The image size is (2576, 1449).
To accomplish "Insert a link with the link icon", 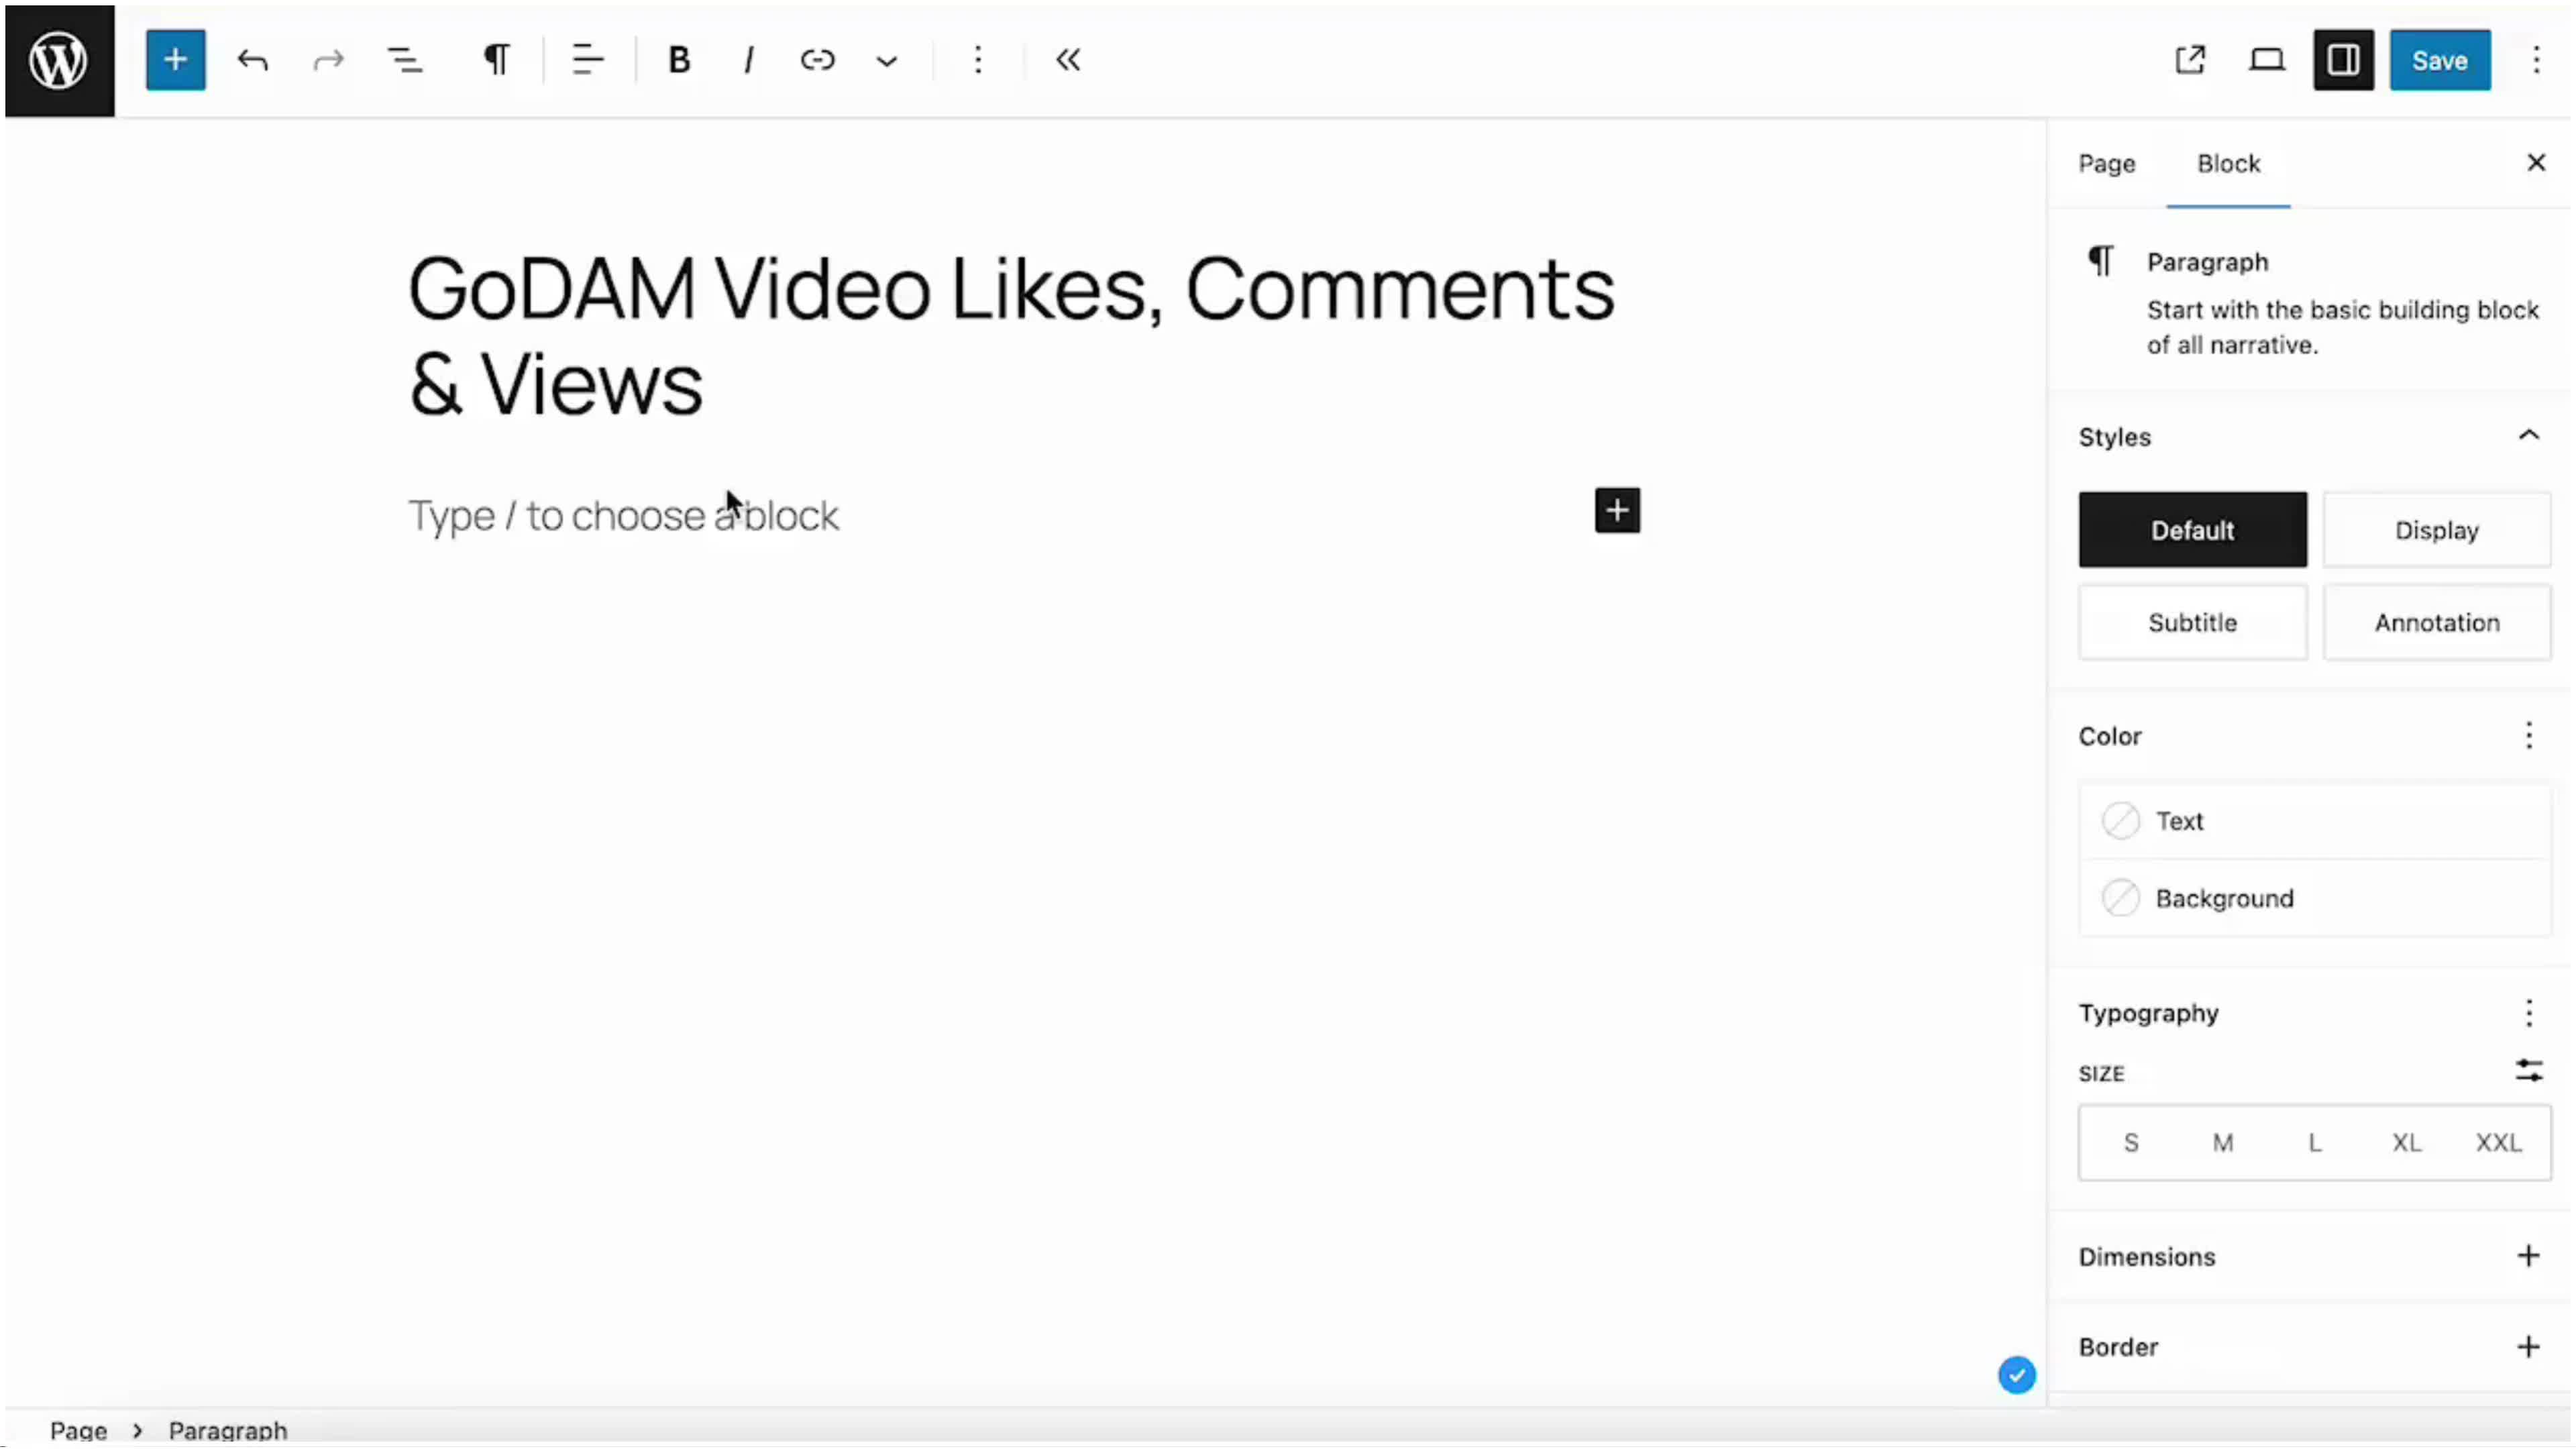I will (818, 60).
